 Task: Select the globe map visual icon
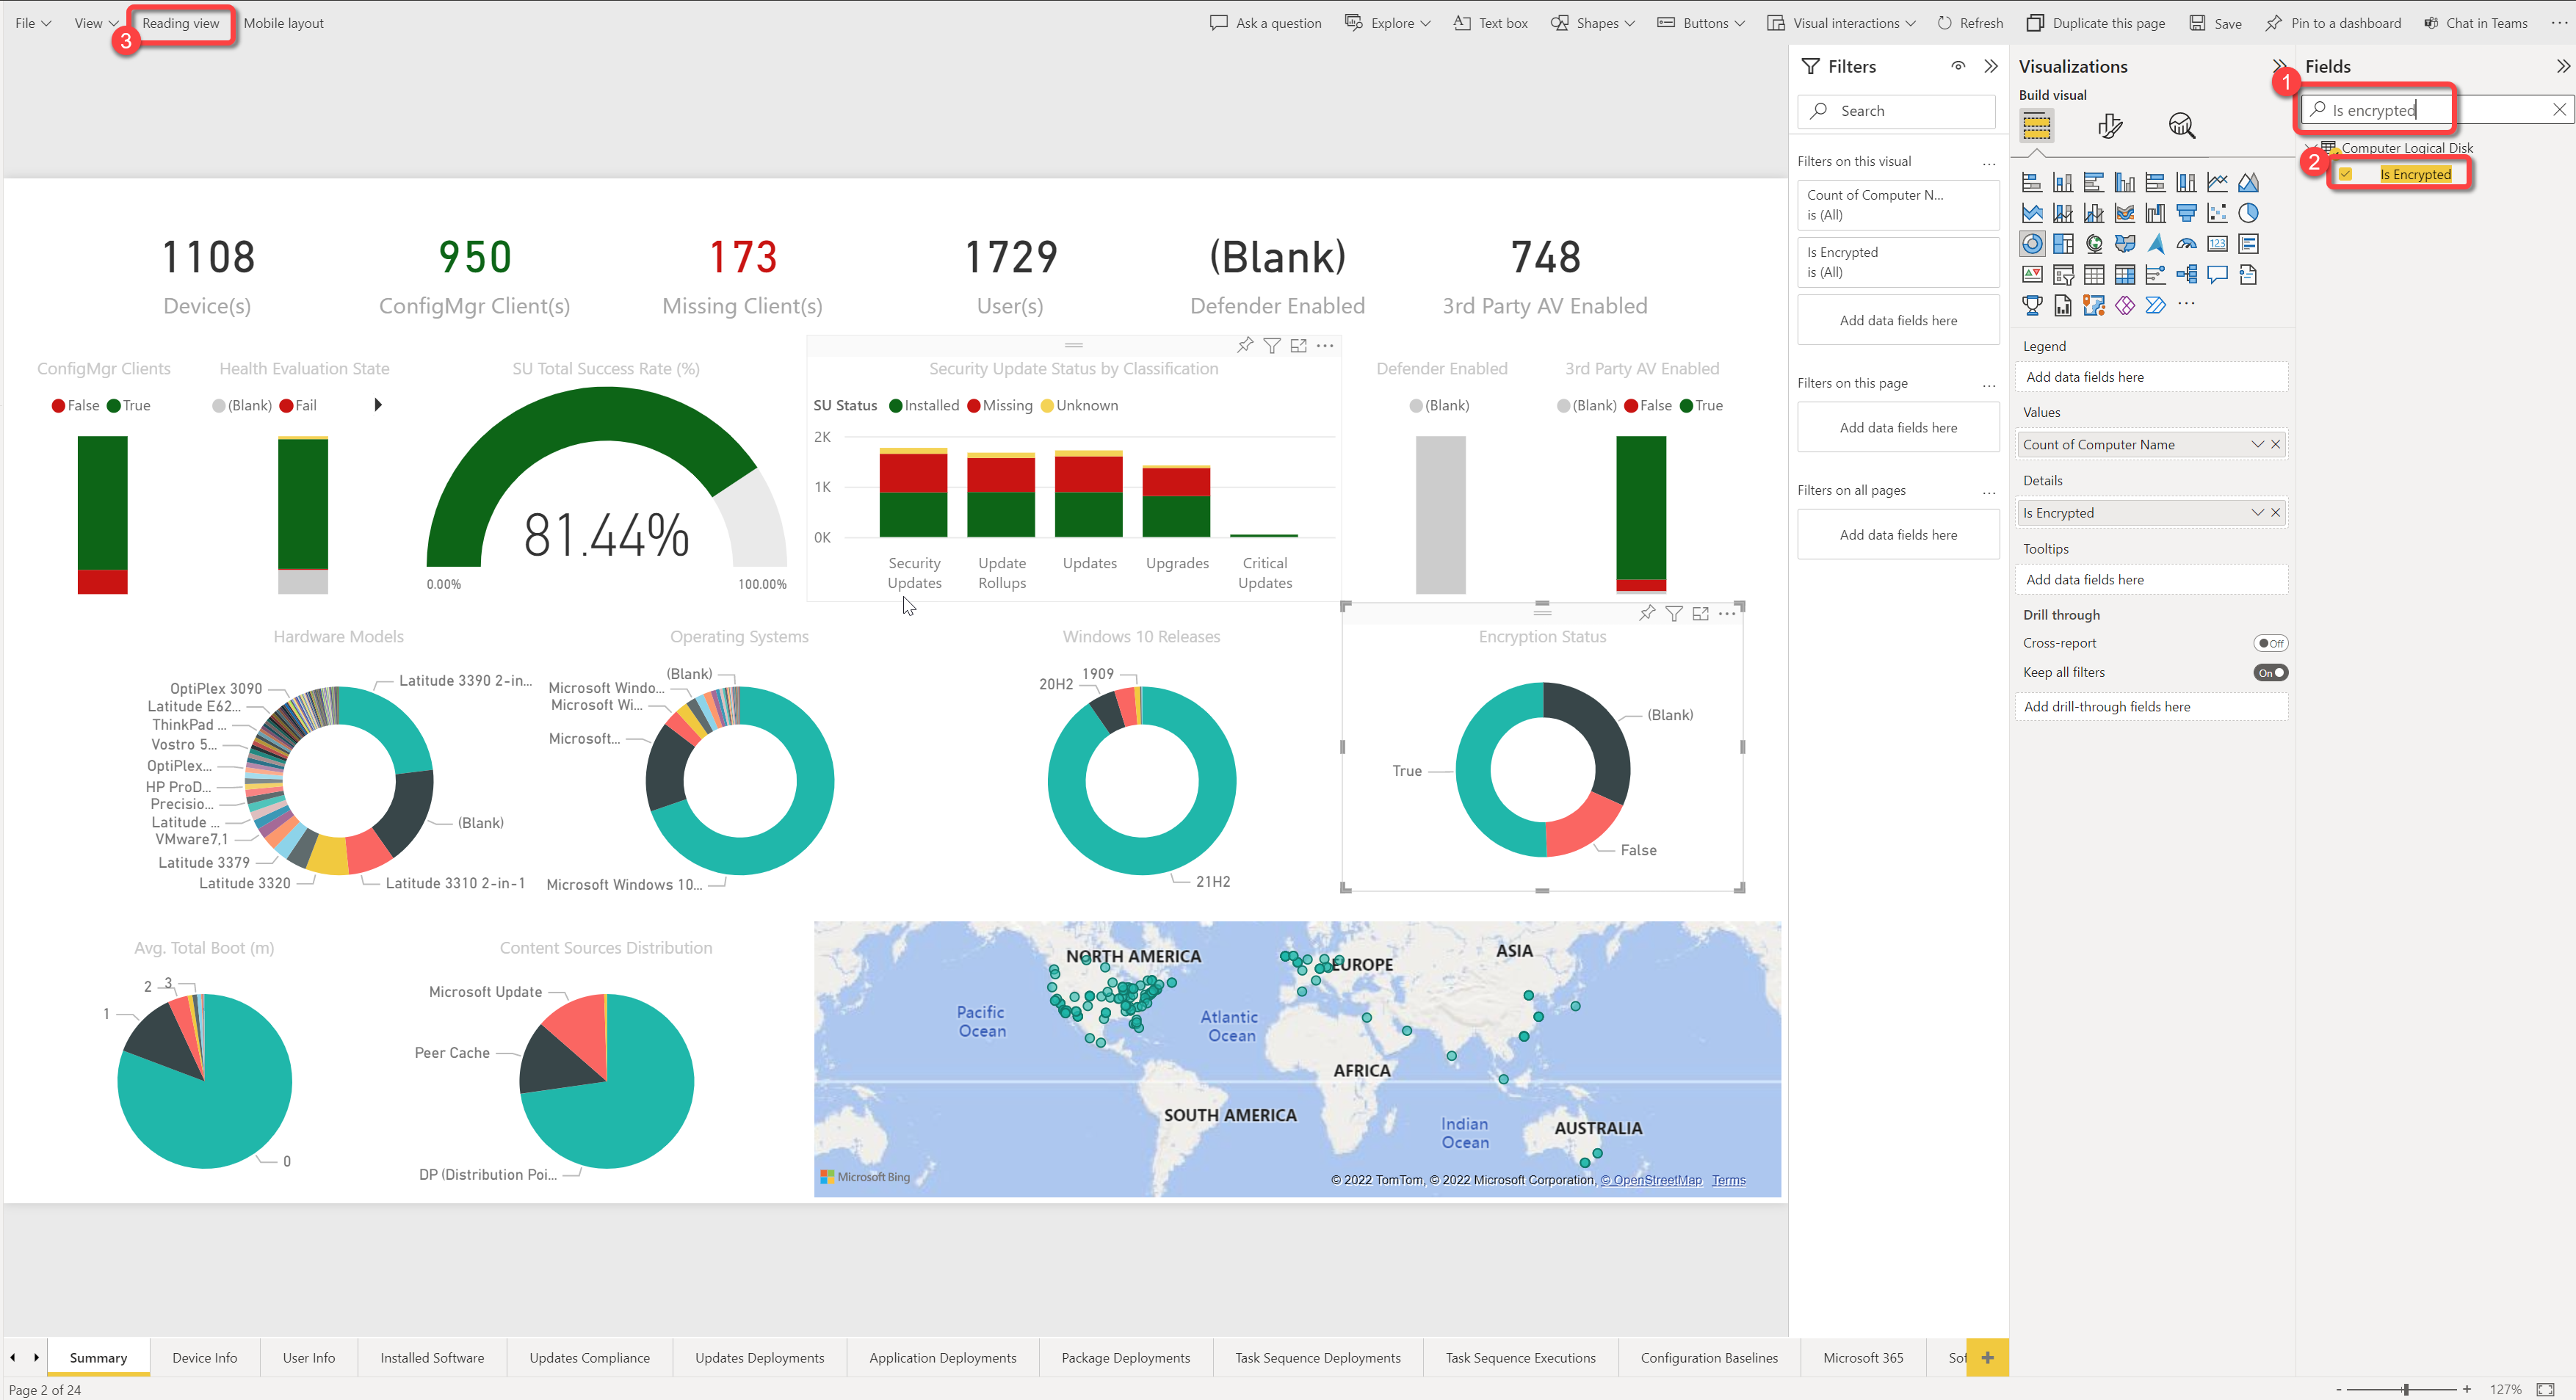(2094, 244)
